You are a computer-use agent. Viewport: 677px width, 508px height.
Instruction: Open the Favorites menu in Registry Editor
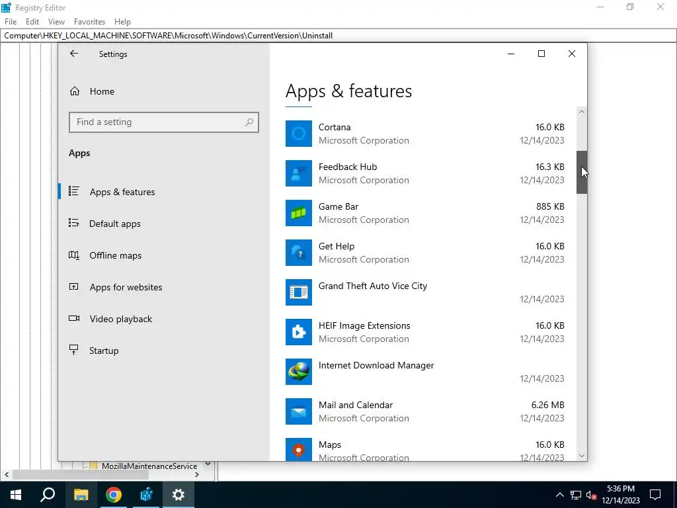click(x=89, y=22)
